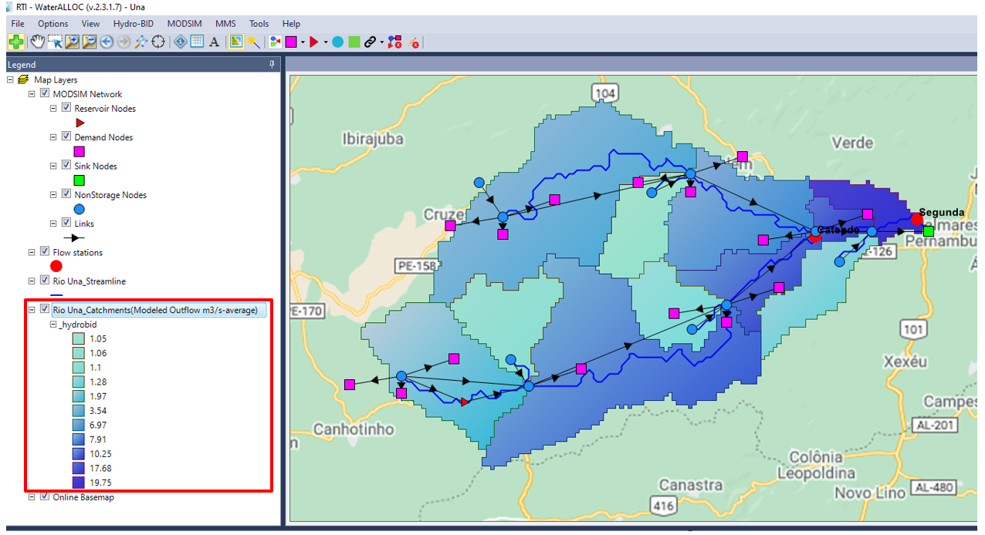Activate the Zoom In magnifier tool
The image size is (985, 535).
pos(73,42)
